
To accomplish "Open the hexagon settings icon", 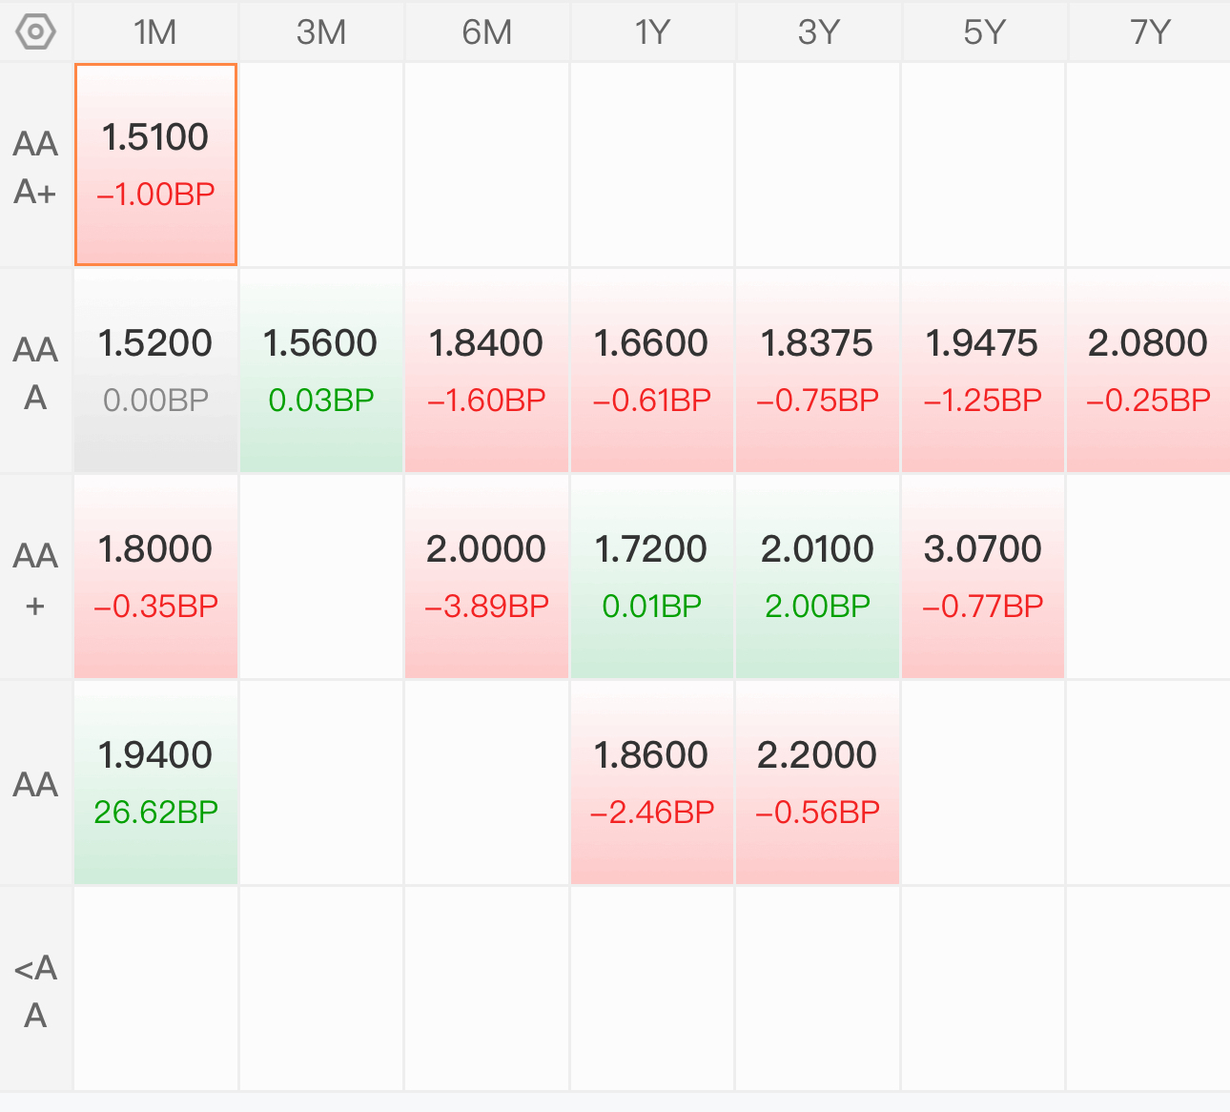I will coord(36,31).
